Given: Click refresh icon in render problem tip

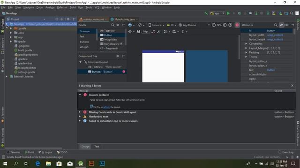Looking at the screenshot, I should point(91,106).
